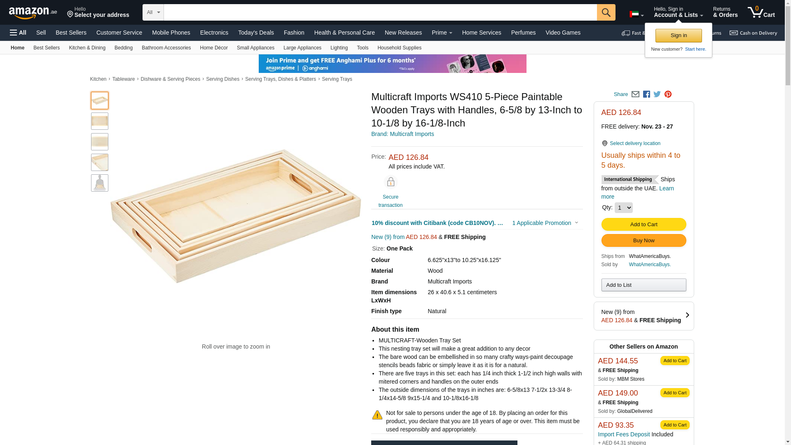Click inside the search text field

tap(380, 12)
